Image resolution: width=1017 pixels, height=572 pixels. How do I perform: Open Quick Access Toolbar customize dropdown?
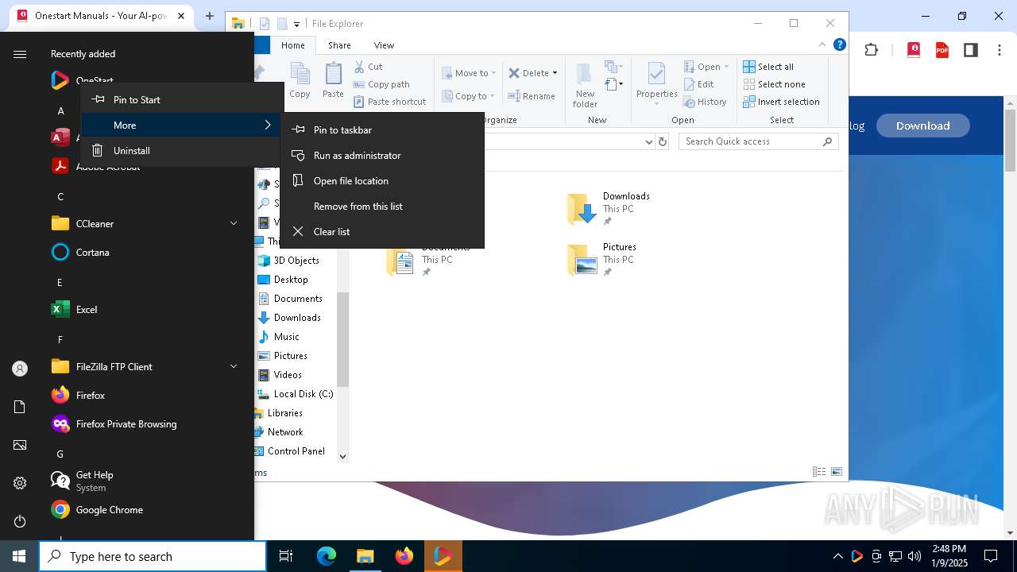[296, 25]
